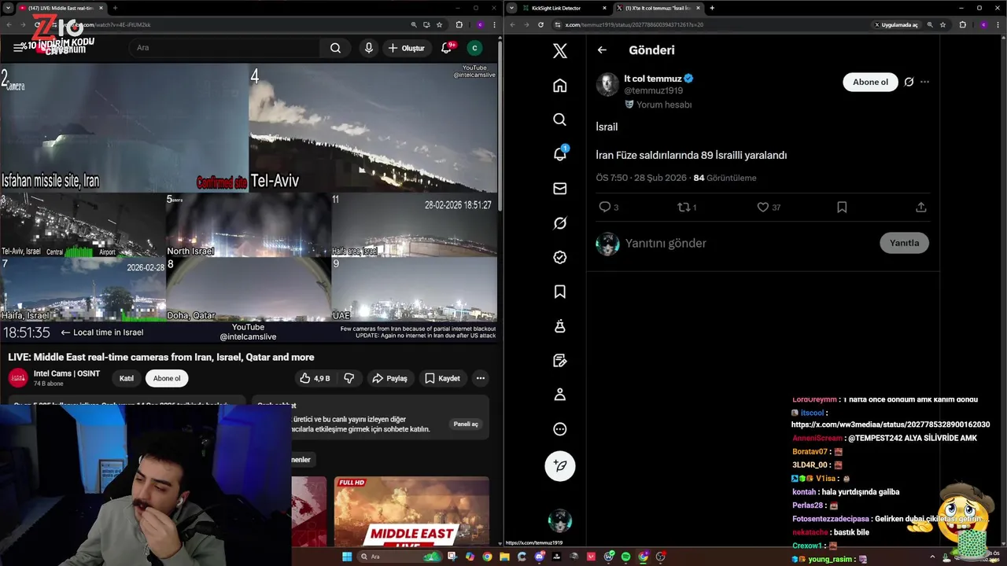
Task: Subscribe with YouTube Abone ol button
Action: pyautogui.click(x=167, y=378)
